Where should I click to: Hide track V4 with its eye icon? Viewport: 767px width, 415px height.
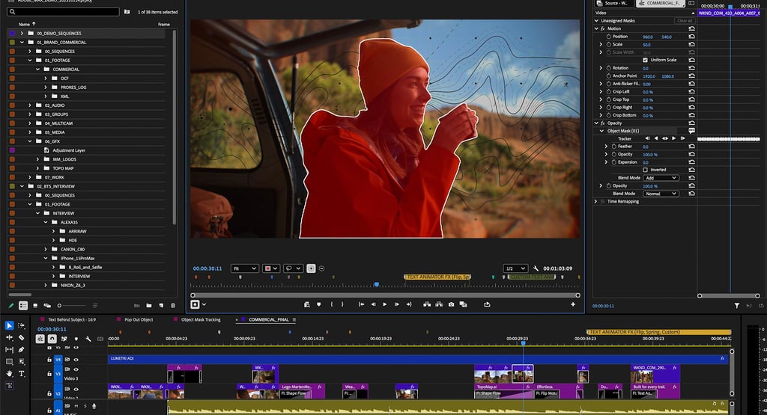76,360
